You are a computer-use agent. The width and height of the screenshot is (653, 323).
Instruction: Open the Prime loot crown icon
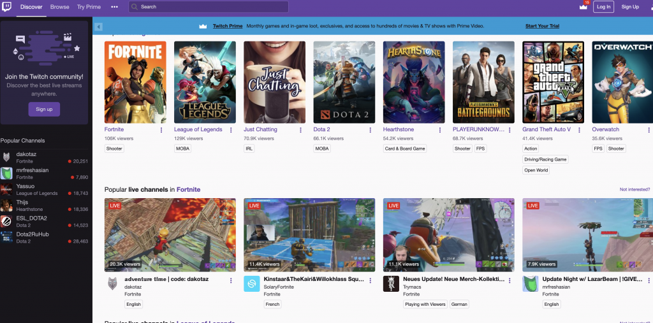[583, 6]
